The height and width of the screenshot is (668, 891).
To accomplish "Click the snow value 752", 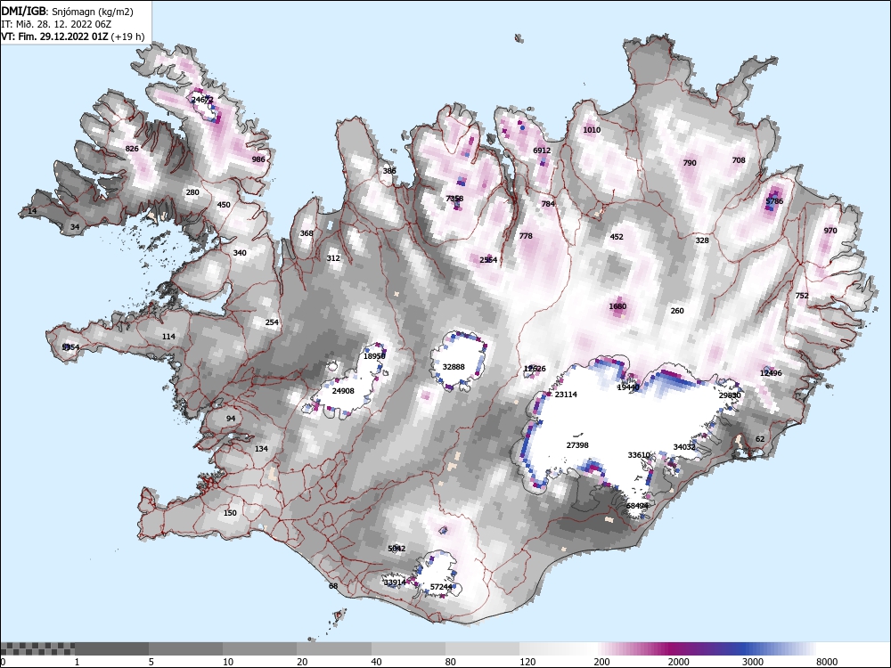I will pyautogui.click(x=802, y=296).
